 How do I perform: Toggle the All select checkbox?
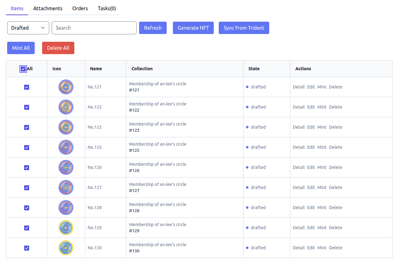(23, 69)
